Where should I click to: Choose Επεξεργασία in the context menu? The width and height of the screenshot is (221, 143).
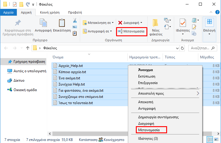coord(148,83)
